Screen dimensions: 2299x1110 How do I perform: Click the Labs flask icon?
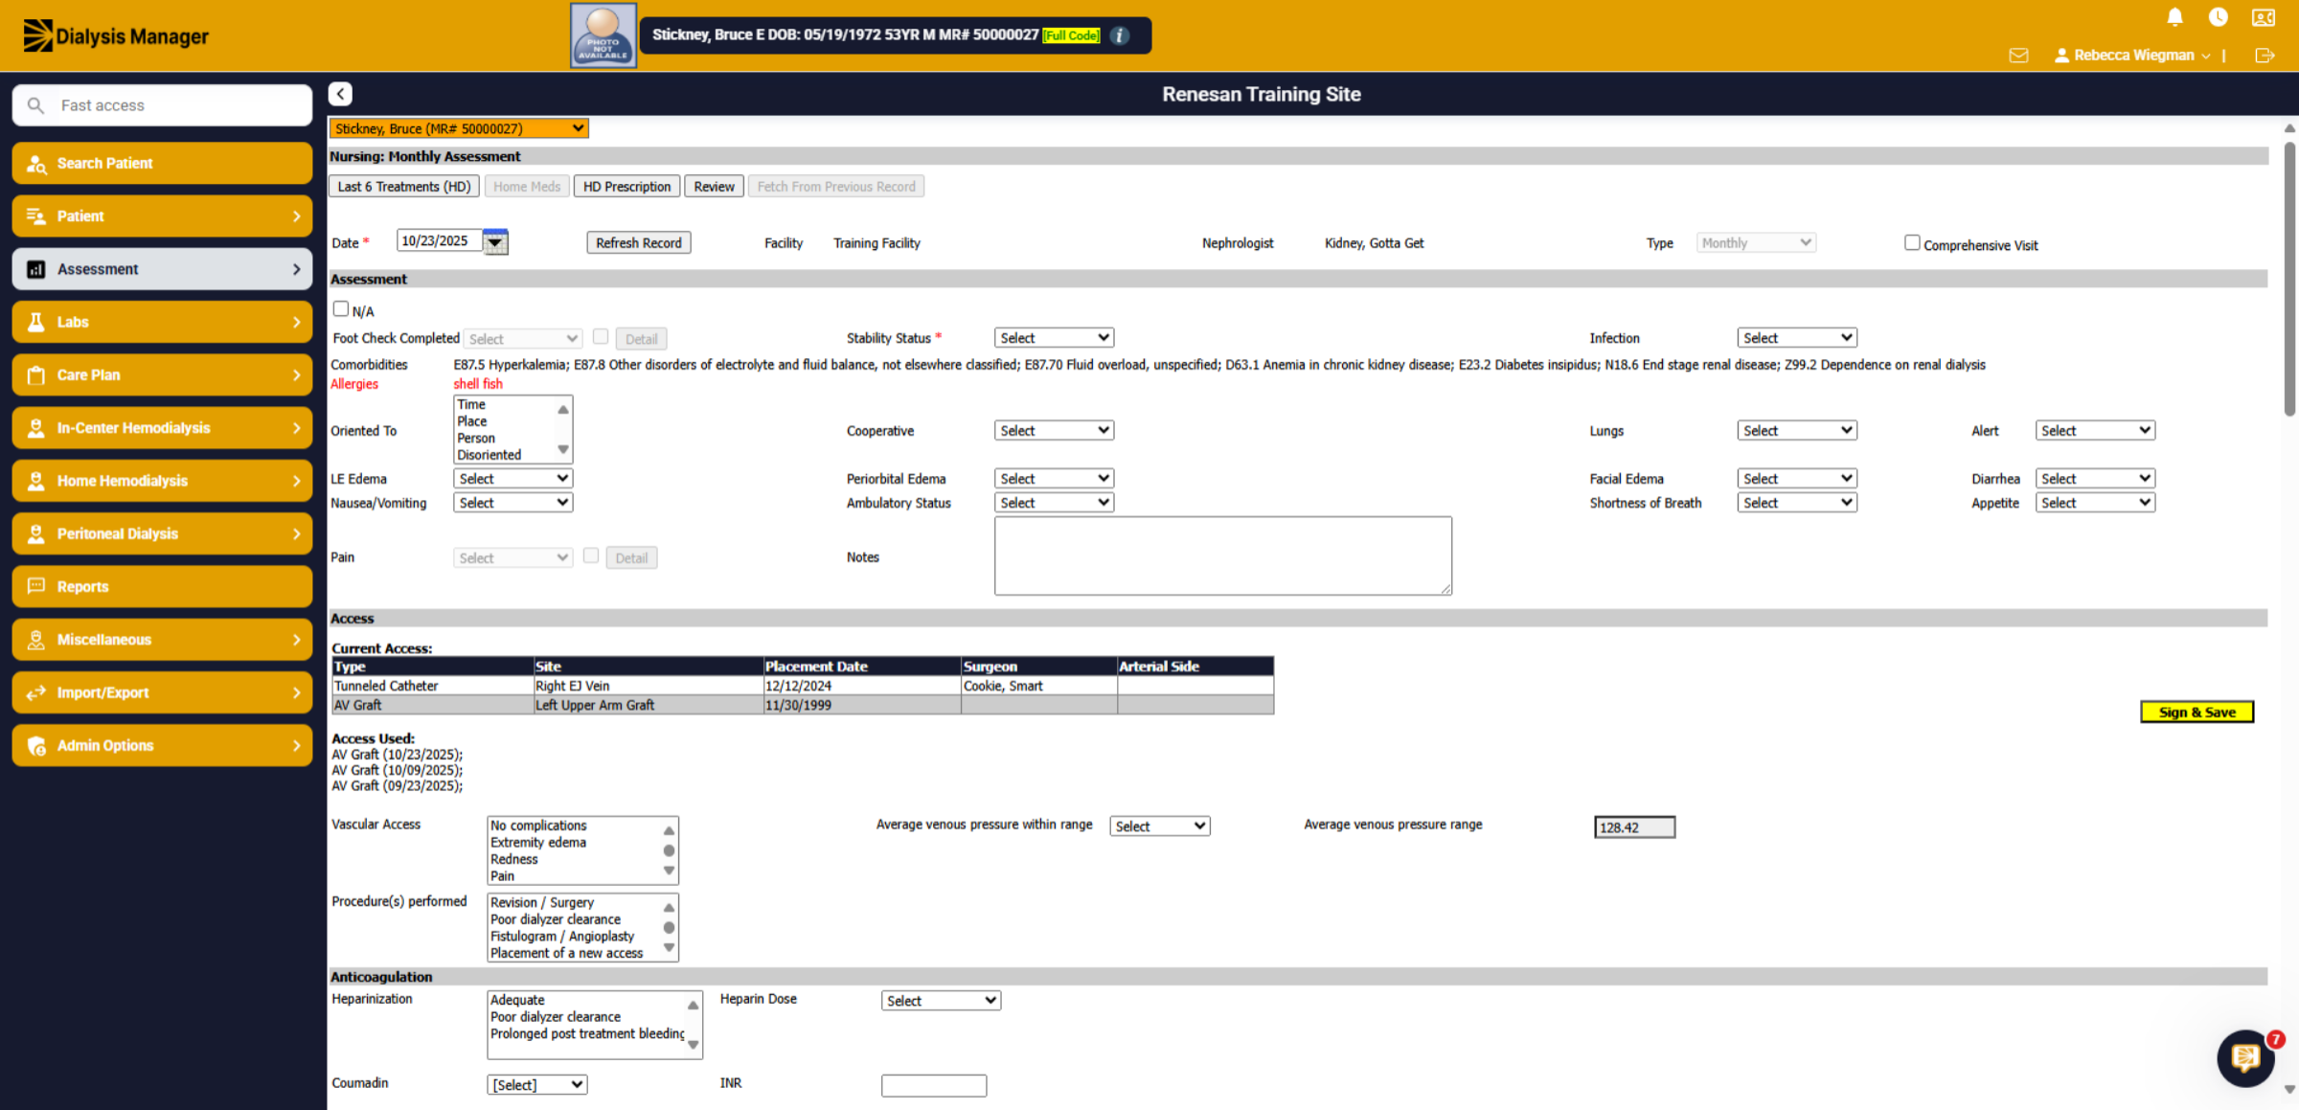tap(36, 323)
